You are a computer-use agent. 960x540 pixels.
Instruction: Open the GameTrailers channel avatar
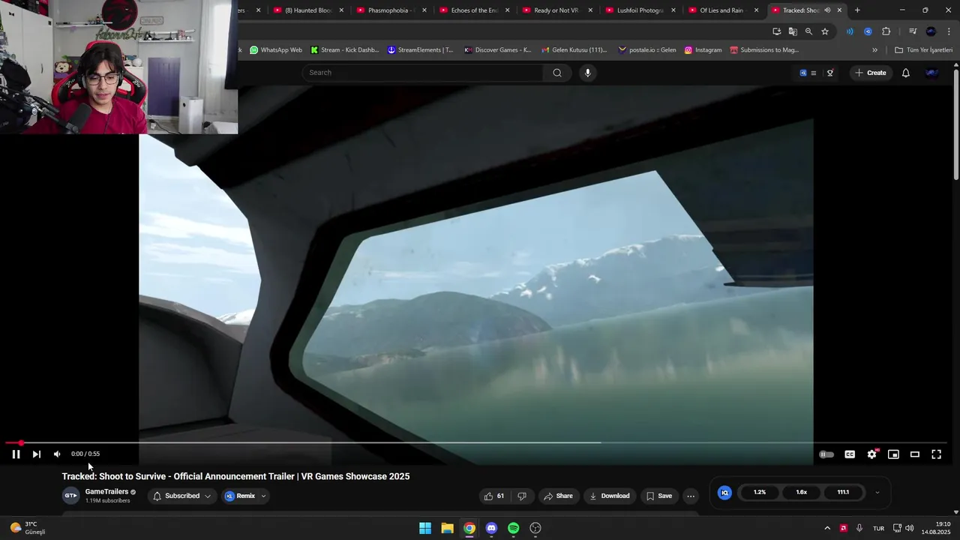point(70,496)
